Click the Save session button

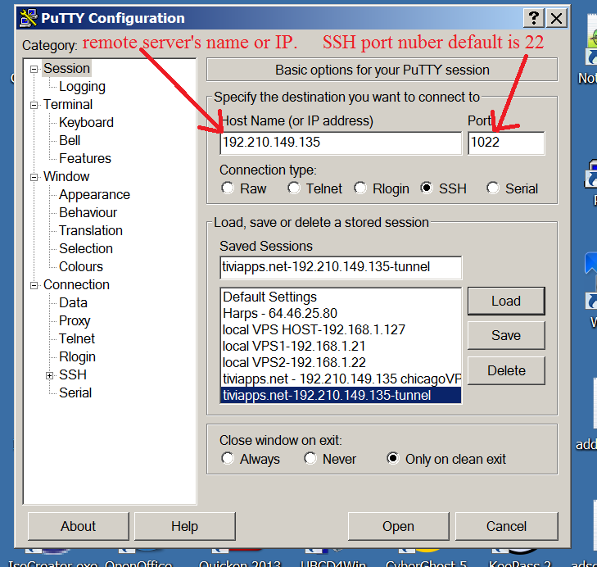click(506, 335)
